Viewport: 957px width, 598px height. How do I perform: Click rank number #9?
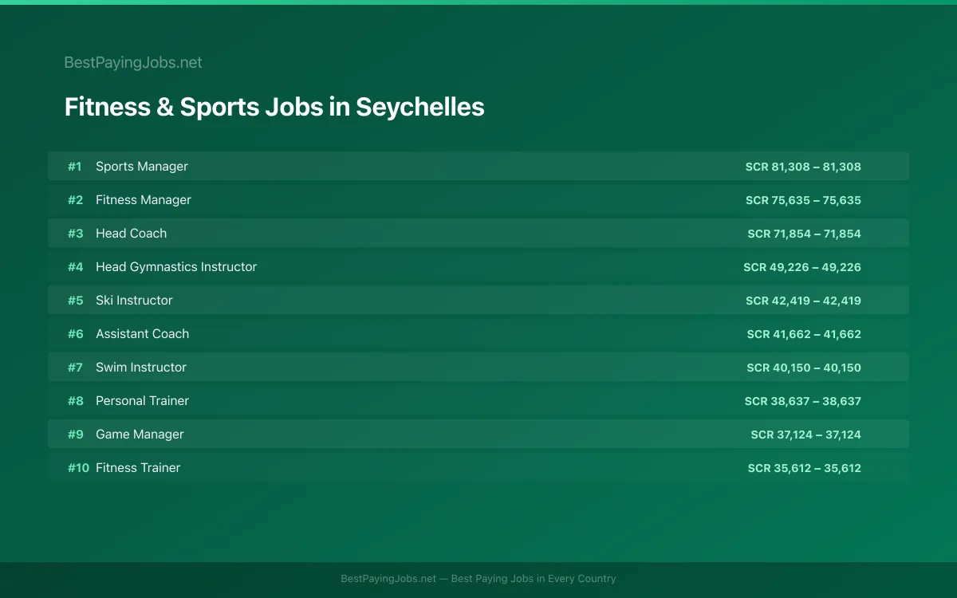(75, 435)
